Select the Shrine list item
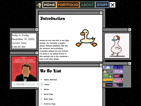This screenshot has height=106, width=141. point(46,90)
